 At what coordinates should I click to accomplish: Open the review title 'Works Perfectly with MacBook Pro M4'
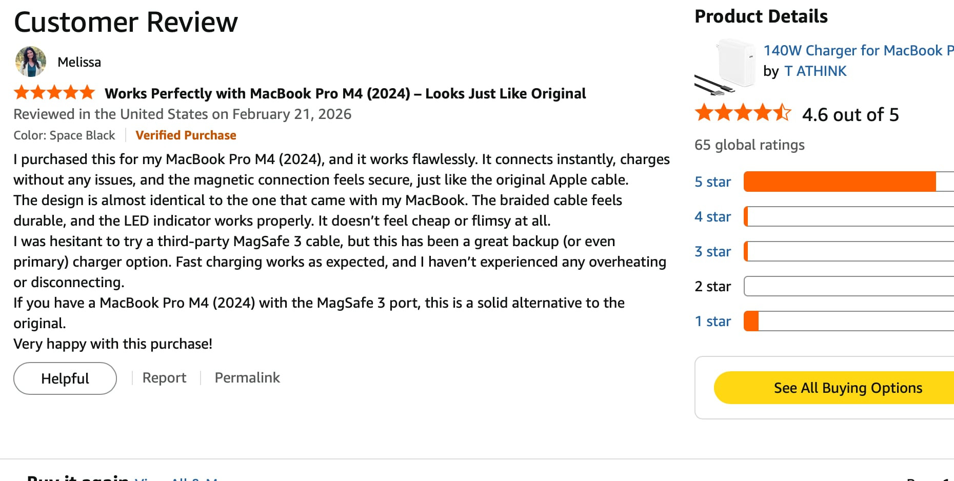click(345, 93)
